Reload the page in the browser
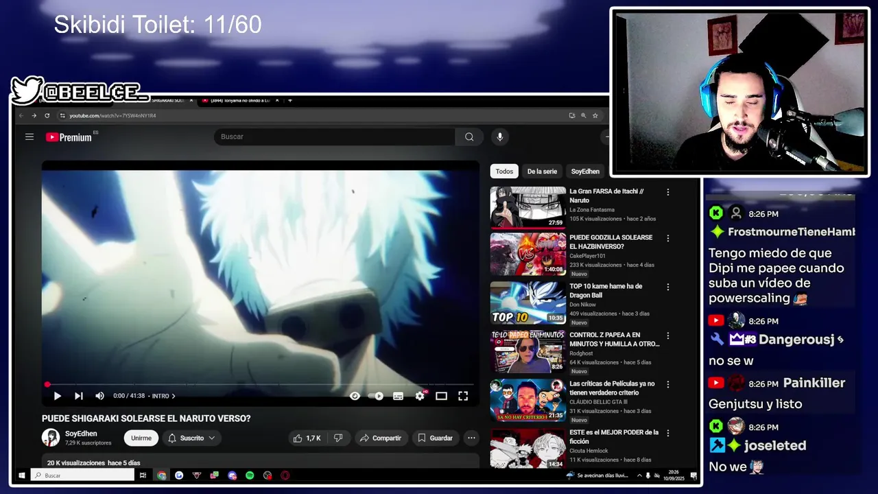The width and height of the screenshot is (878, 494). click(47, 115)
